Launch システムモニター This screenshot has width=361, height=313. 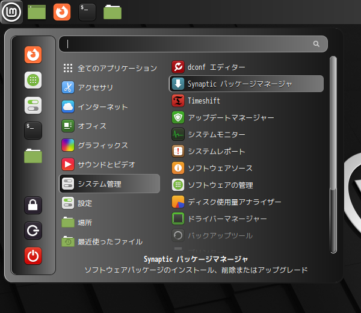click(x=246, y=134)
